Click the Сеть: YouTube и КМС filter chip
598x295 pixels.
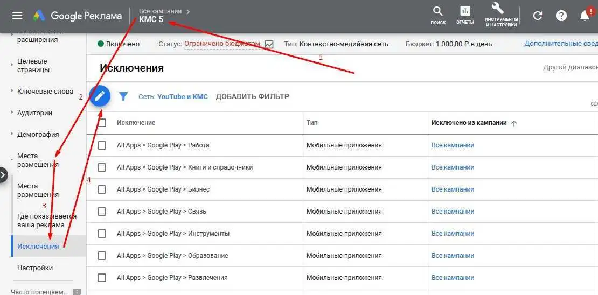click(173, 97)
